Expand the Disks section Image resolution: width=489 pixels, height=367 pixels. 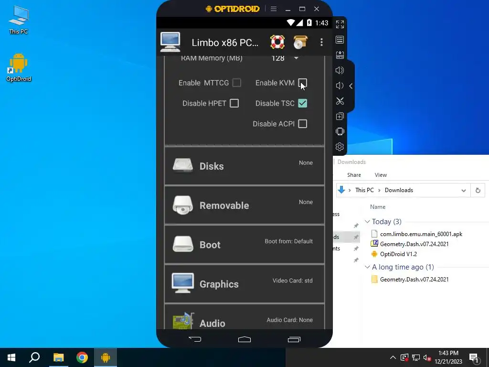click(x=244, y=166)
